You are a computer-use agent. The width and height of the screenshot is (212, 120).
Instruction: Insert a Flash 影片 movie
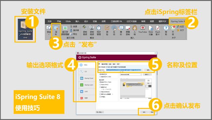coord(158,30)
